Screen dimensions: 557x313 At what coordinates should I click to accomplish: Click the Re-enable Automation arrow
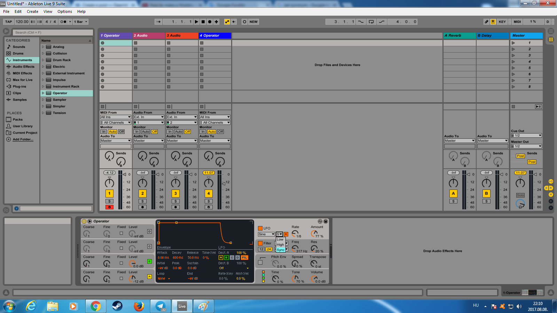tap(234, 22)
